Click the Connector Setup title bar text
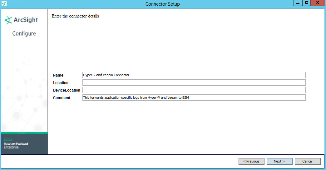Screen dimensions: 326x170 pyautogui.click(x=162, y=4)
